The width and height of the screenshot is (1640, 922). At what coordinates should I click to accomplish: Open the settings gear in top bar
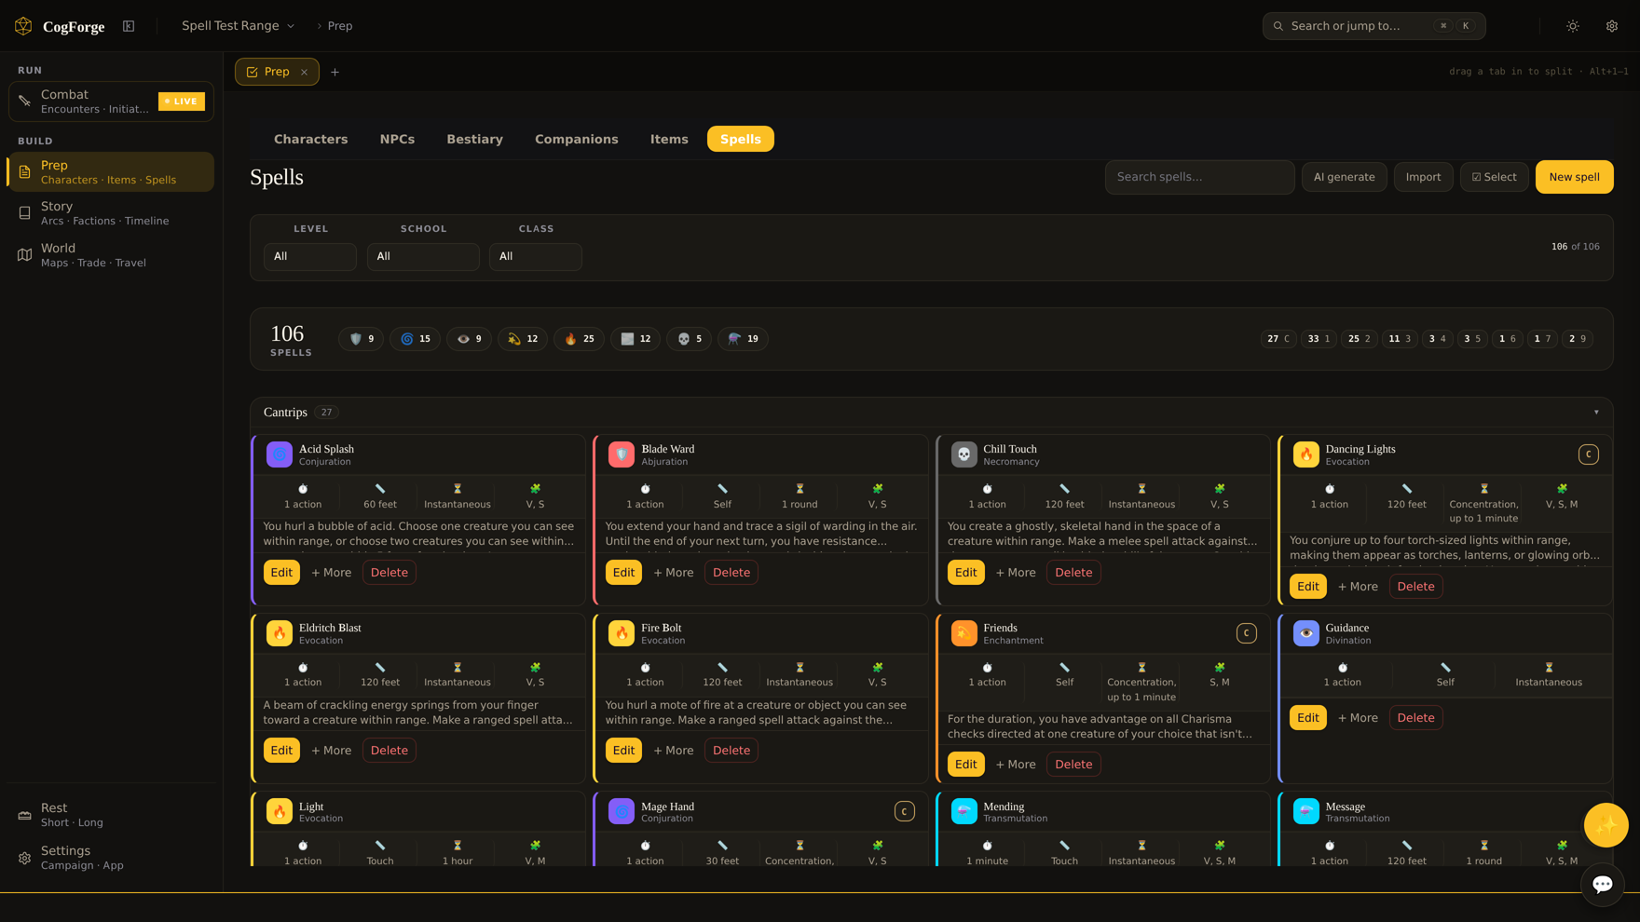click(1612, 26)
